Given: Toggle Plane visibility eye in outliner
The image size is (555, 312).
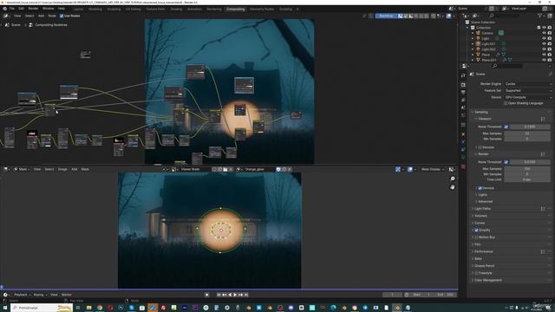Looking at the screenshot, I should tap(544, 55).
